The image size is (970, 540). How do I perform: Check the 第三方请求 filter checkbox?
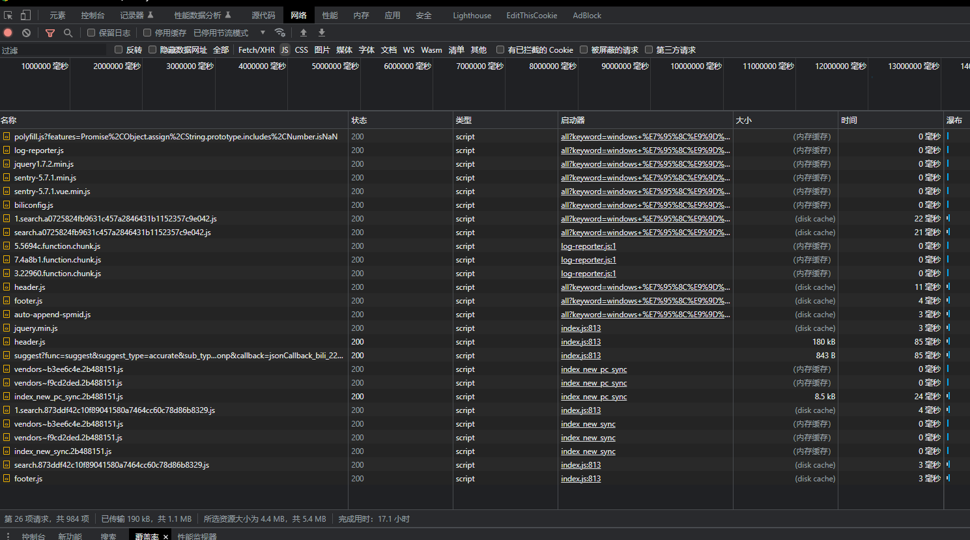649,50
